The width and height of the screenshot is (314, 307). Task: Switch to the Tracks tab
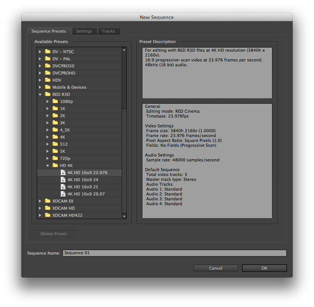point(109,31)
